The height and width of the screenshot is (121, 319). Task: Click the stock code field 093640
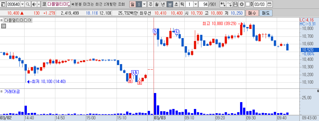pos(13,4)
